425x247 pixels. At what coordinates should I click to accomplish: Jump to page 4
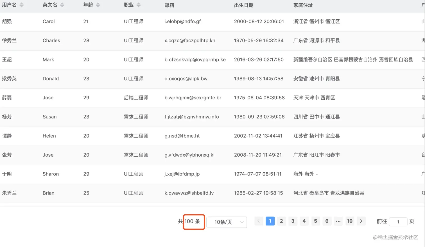tap(304, 221)
